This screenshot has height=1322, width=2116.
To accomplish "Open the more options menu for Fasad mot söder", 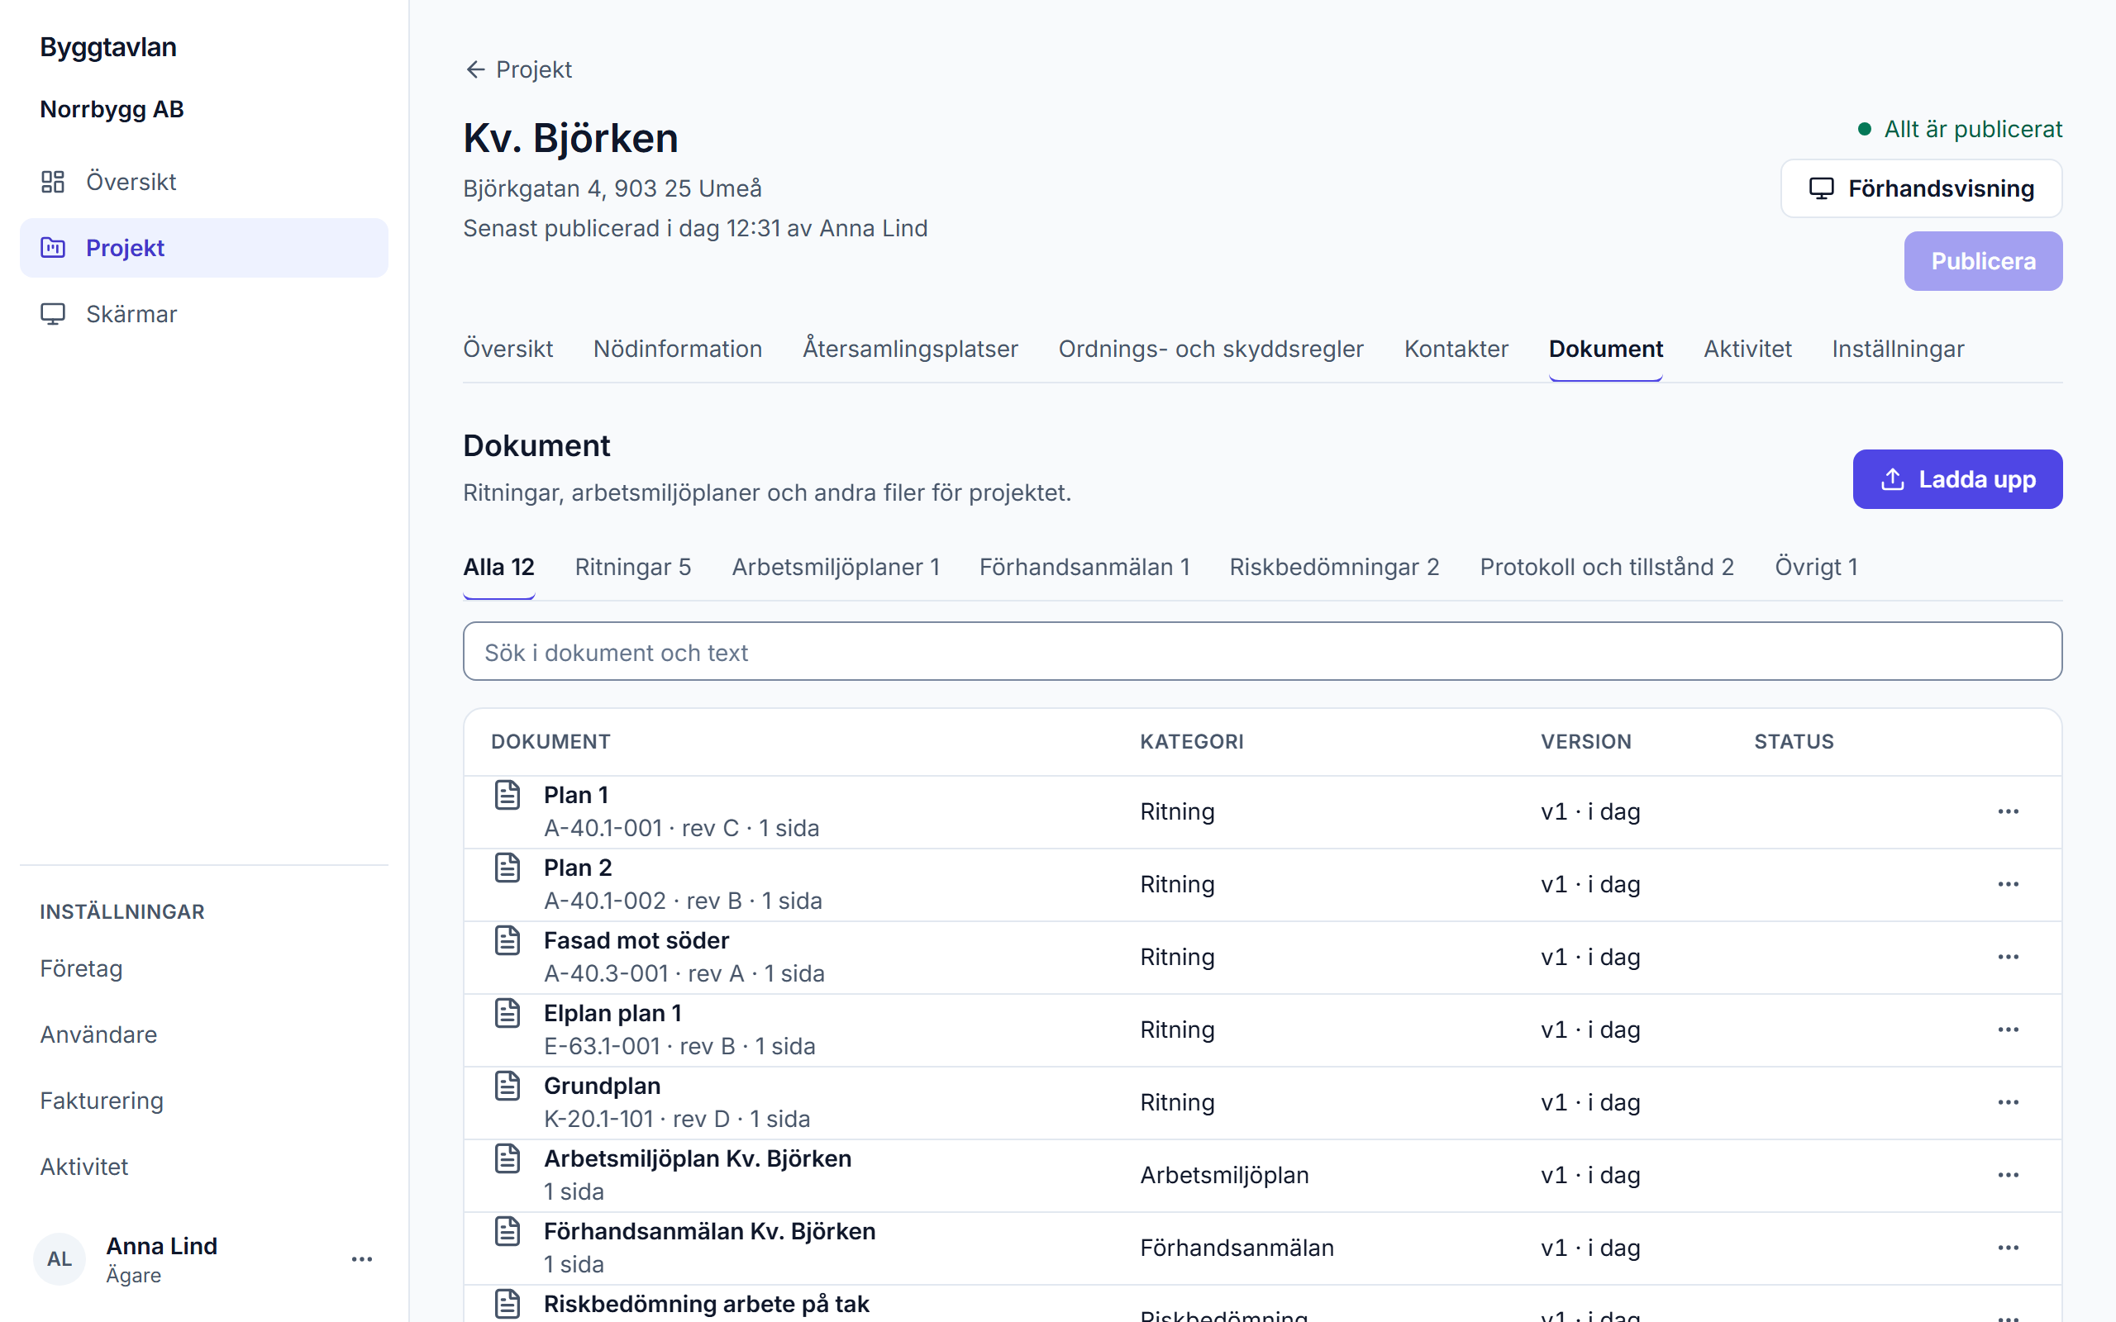I will tap(2009, 957).
